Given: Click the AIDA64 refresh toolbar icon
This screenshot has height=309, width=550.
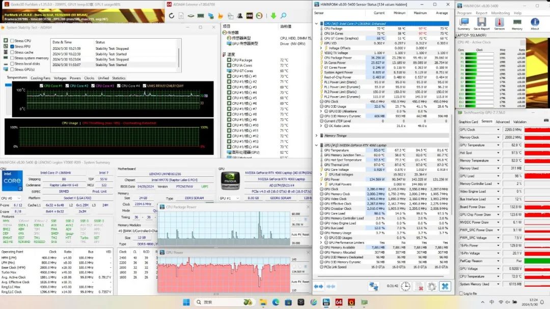Looking at the screenshot, I should pos(172,16).
